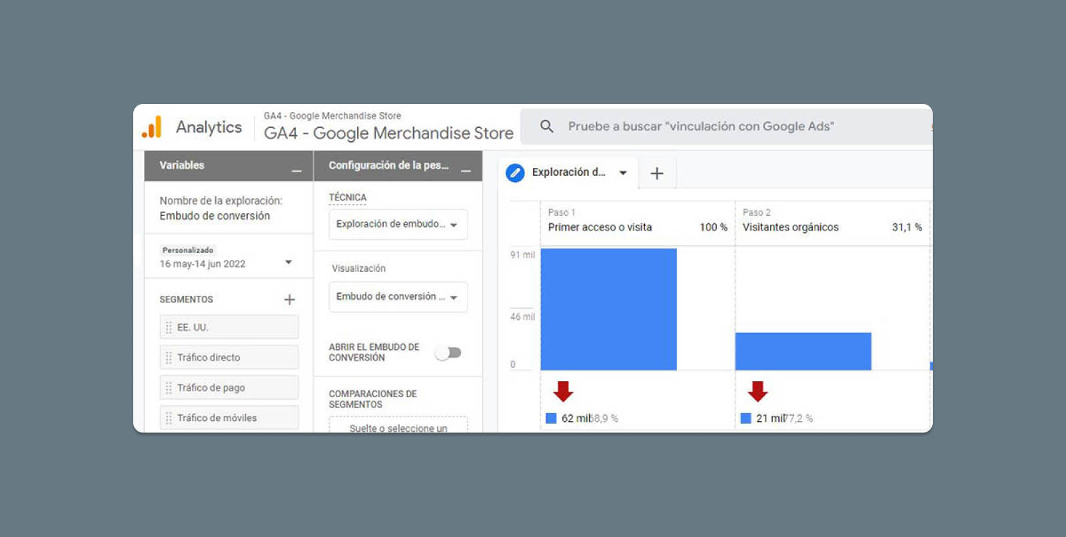Click red abandonment arrow under Paso 2
The width and height of the screenshot is (1066, 537).
(x=758, y=391)
